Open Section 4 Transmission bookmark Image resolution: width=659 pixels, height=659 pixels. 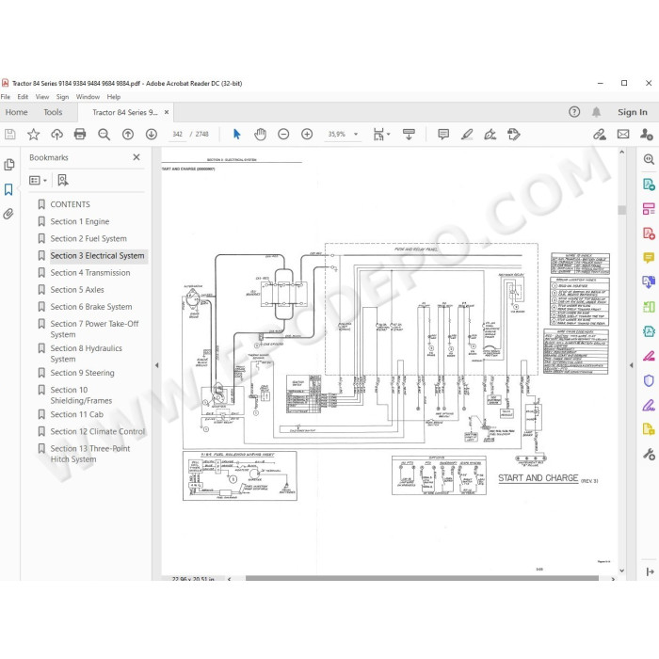[x=90, y=273]
